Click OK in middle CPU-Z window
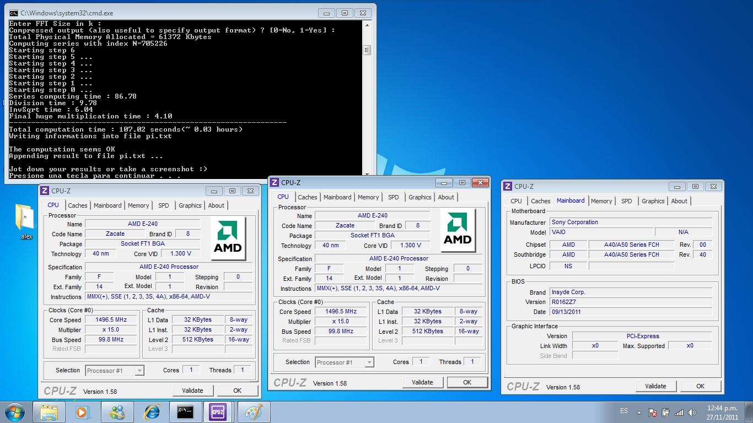This screenshot has height=423, width=753. (x=467, y=382)
